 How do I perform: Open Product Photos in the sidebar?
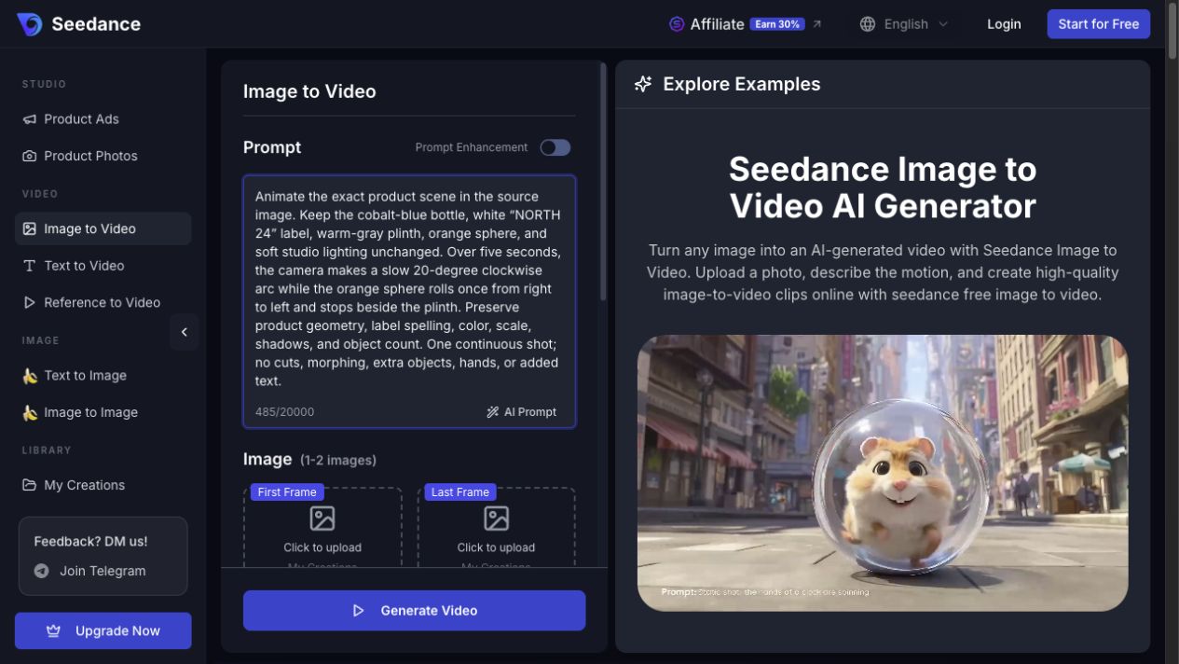[103, 156]
